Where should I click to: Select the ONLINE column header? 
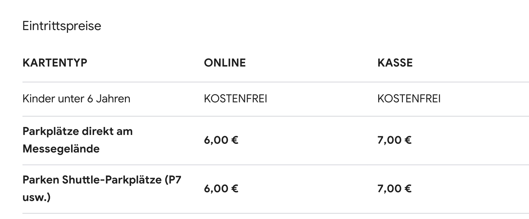[x=225, y=63]
